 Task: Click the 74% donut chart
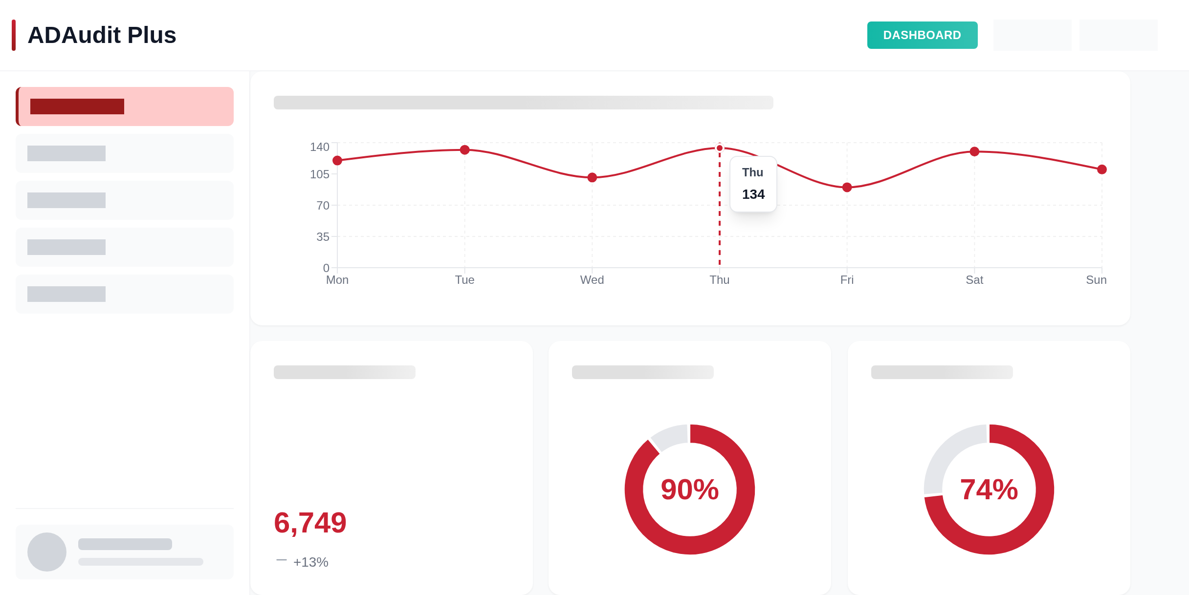click(x=989, y=489)
